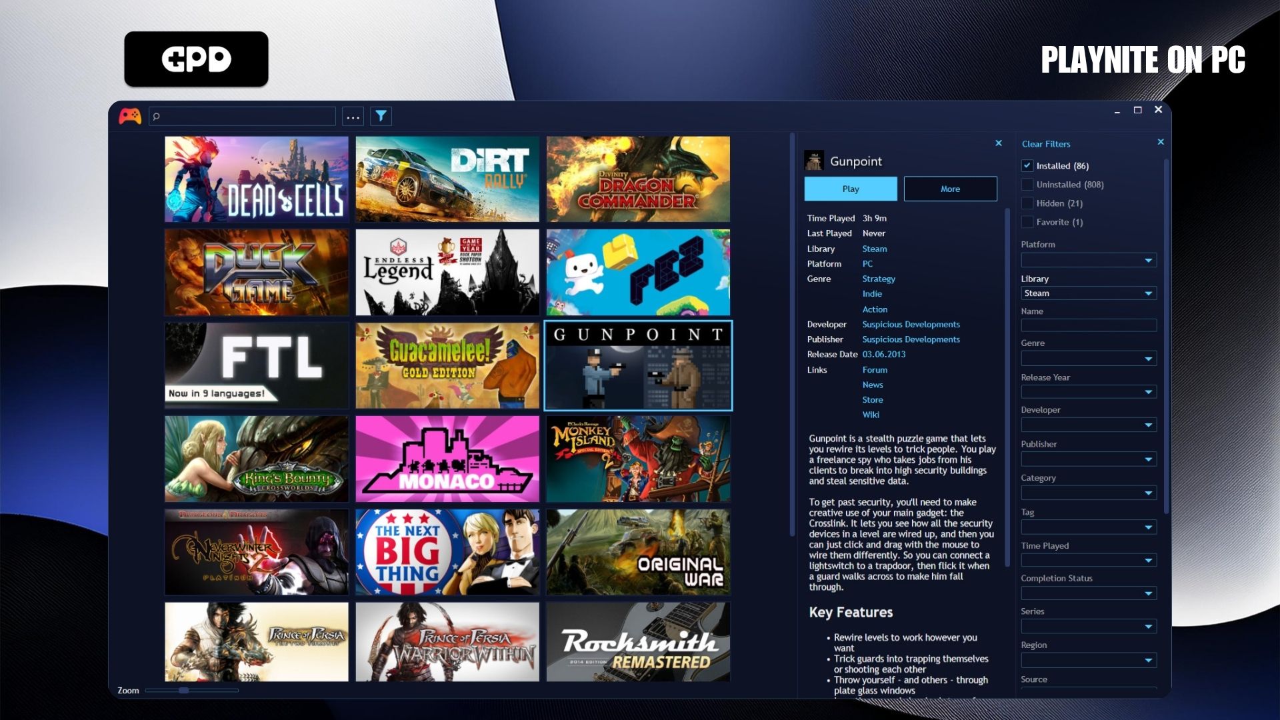Open the More menu for Gunpoint
The height and width of the screenshot is (720, 1280).
pyautogui.click(x=950, y=189)
